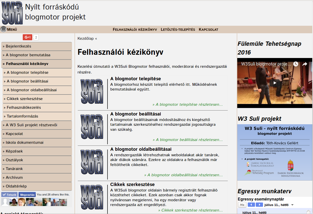Click the calendar's scrollbar handle
Screen dimensions: 313x214
(x=308, y=212)
